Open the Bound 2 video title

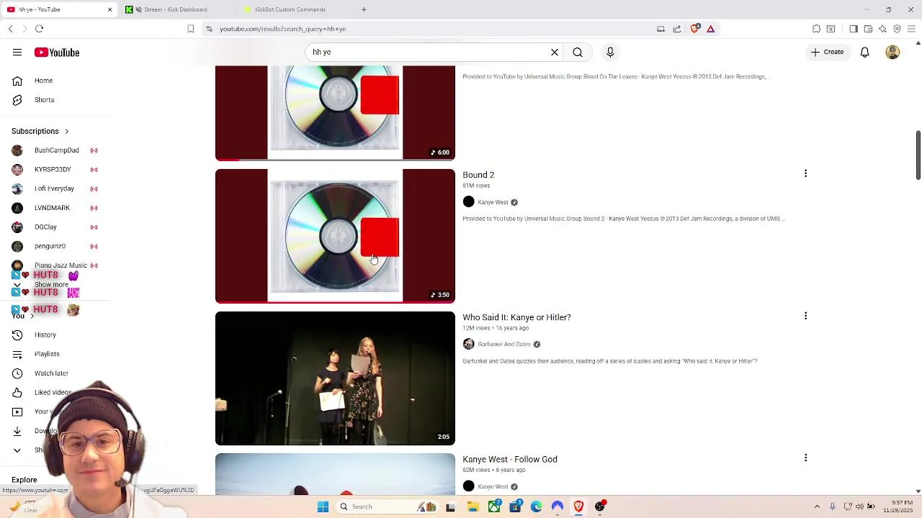tap(478, 175)
